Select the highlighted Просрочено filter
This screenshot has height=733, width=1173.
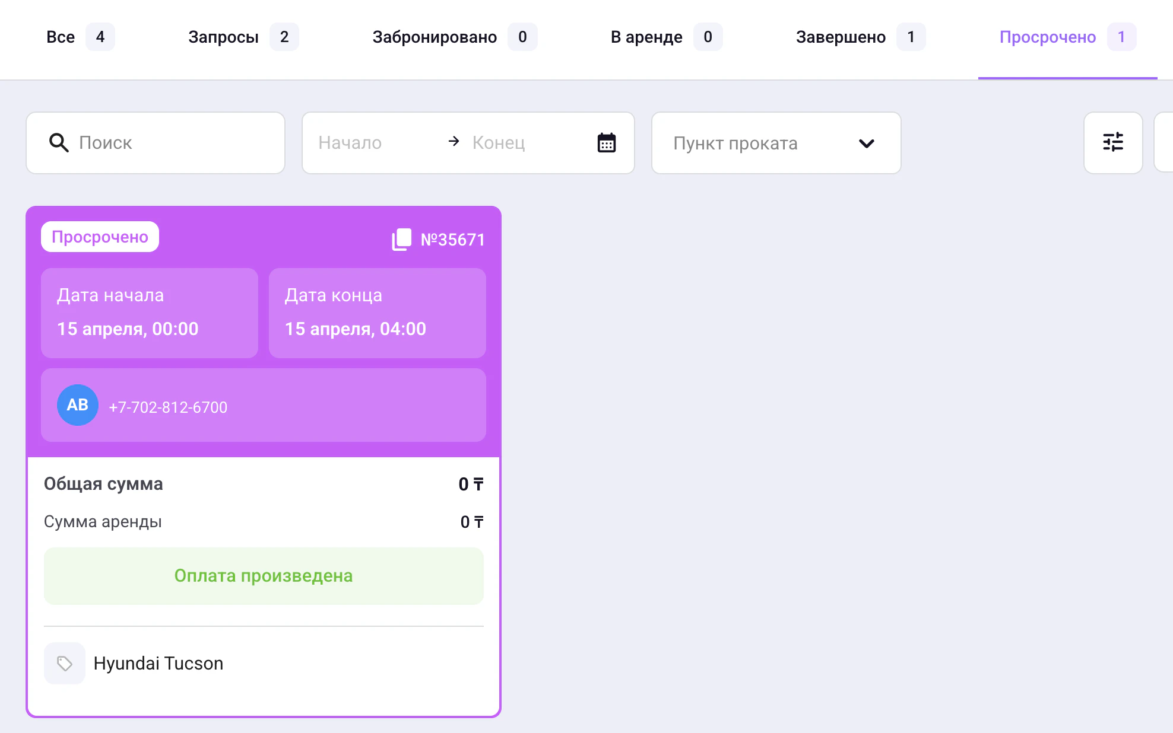tap(1048, 37)
